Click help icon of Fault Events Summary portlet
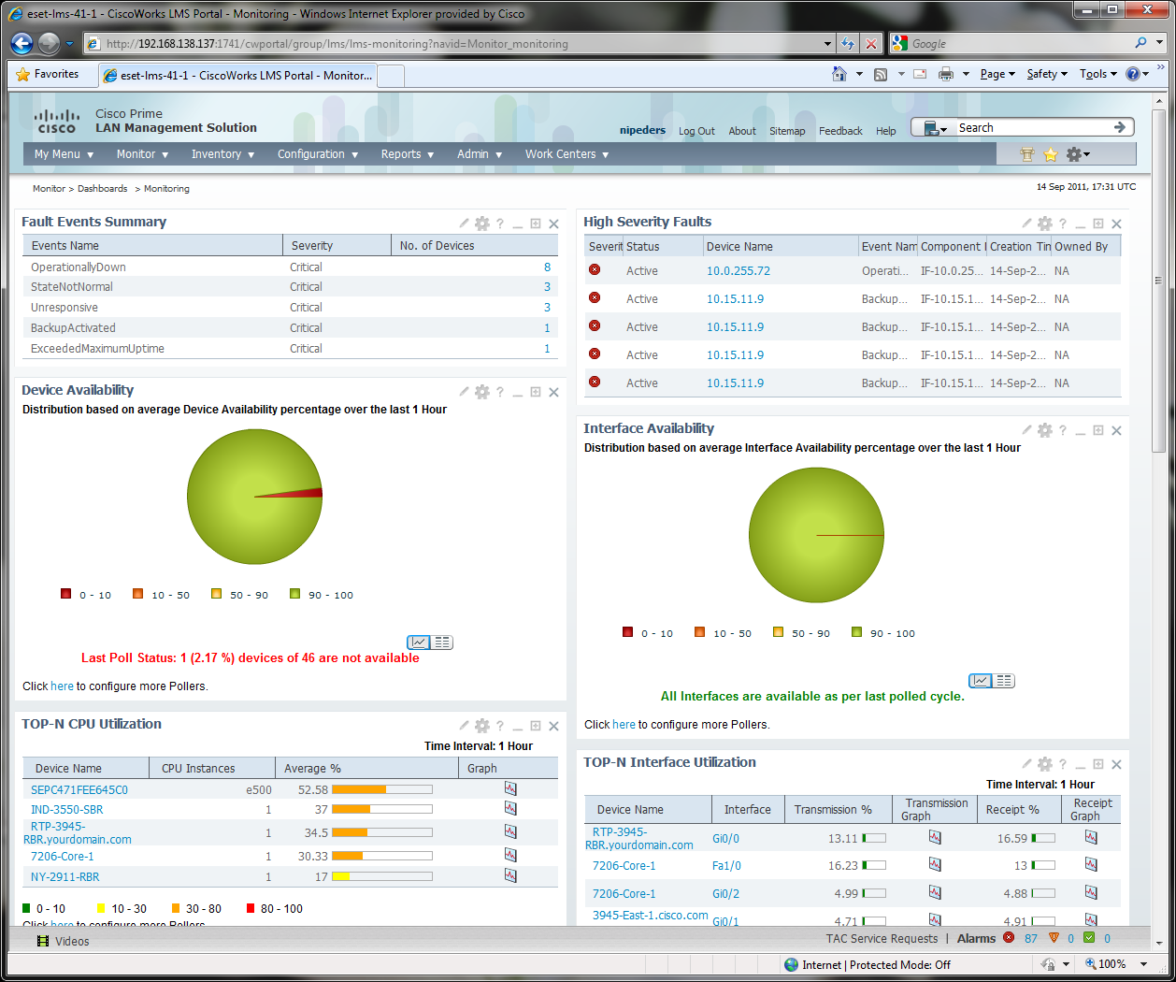 (500, 224)
